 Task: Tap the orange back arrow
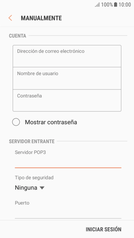click(10, 18)
